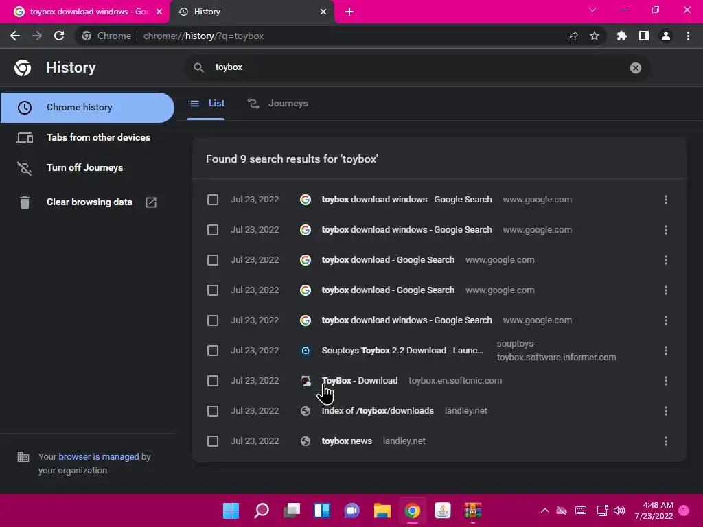Clear the toybox search with X icon
703x527 pixels.
coord(635,68)
